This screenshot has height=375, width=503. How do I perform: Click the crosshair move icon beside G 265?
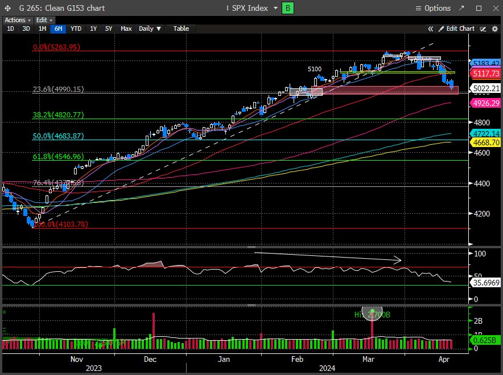pos(8,9)
